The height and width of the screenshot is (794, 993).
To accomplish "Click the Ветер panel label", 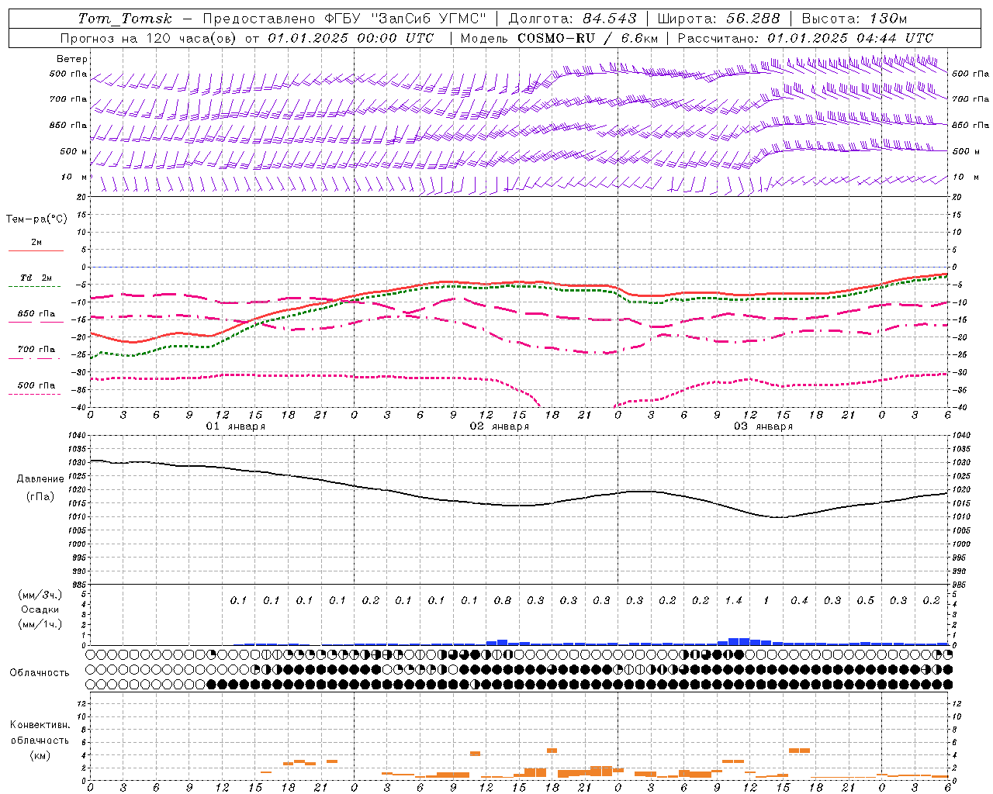I will coord(72,59).
